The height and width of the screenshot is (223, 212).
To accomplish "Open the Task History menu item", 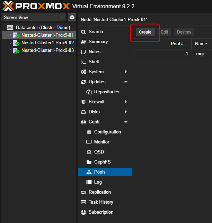I will click(x=105, y=202).
